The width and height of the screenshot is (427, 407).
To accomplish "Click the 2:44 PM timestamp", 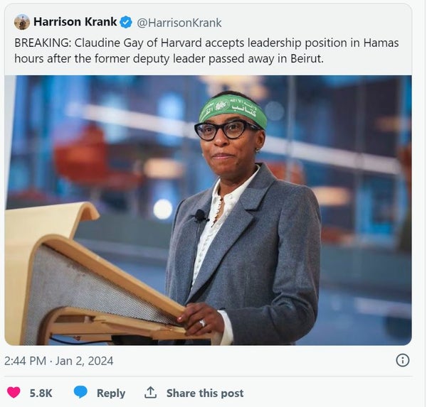I will pyautogui.click(x=25, y=361).
